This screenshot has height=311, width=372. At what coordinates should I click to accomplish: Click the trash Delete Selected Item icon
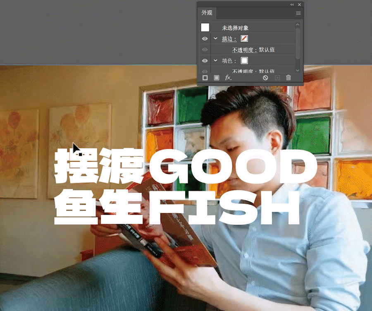(289, 78)
